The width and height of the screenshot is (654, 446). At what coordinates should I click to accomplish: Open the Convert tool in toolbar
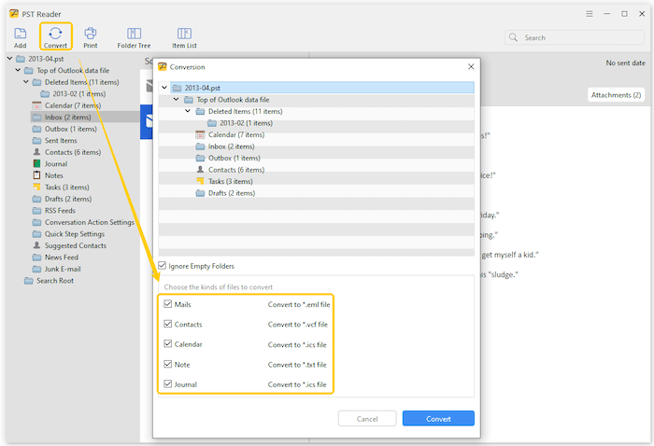(x=55, y=37)
